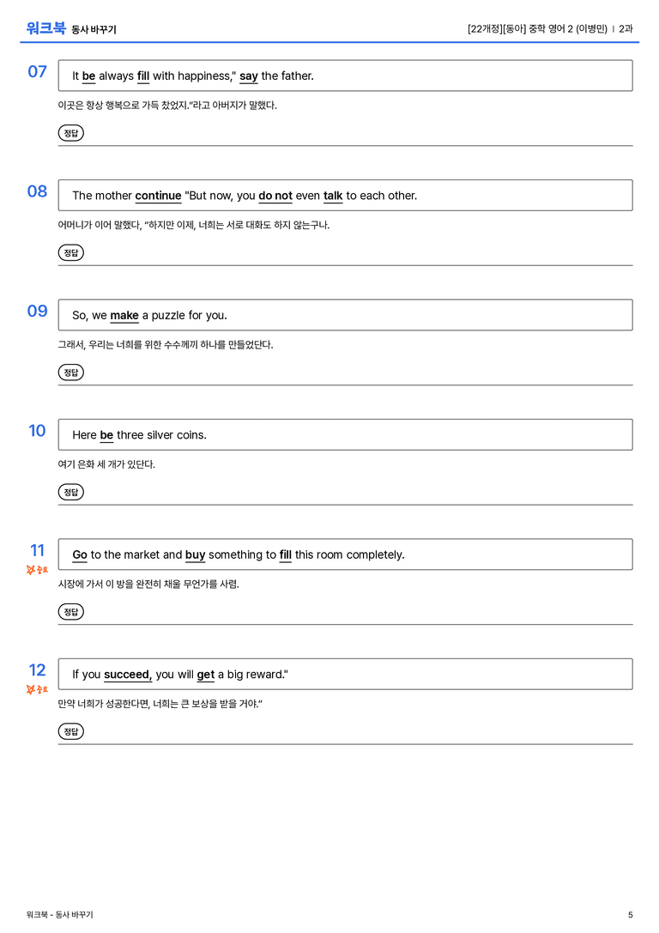Image resolution: width=659 pixels, height=933 pixels.
Task: Click the 정답 badge under question 10
Action: pos(70,492)
